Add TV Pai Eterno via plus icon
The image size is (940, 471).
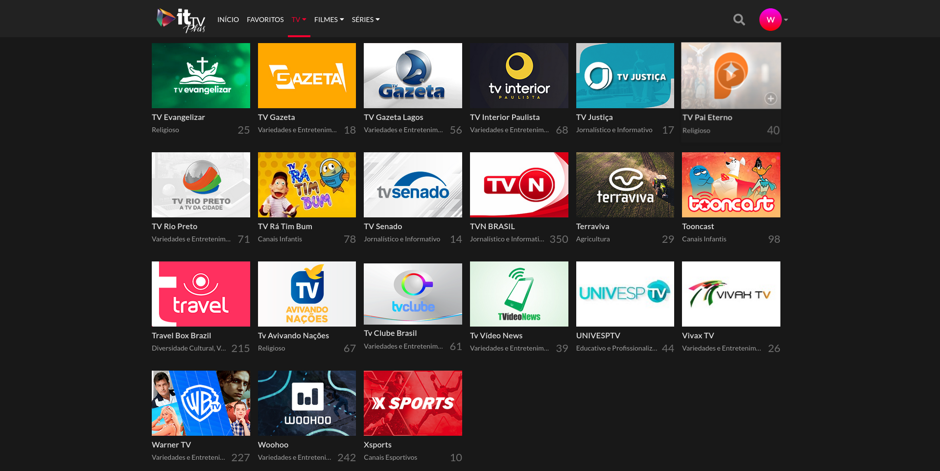tap(771, 98)
